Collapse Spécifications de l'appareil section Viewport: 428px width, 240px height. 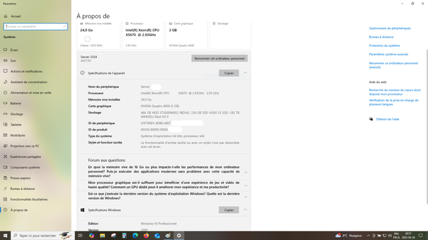[245, 73]
